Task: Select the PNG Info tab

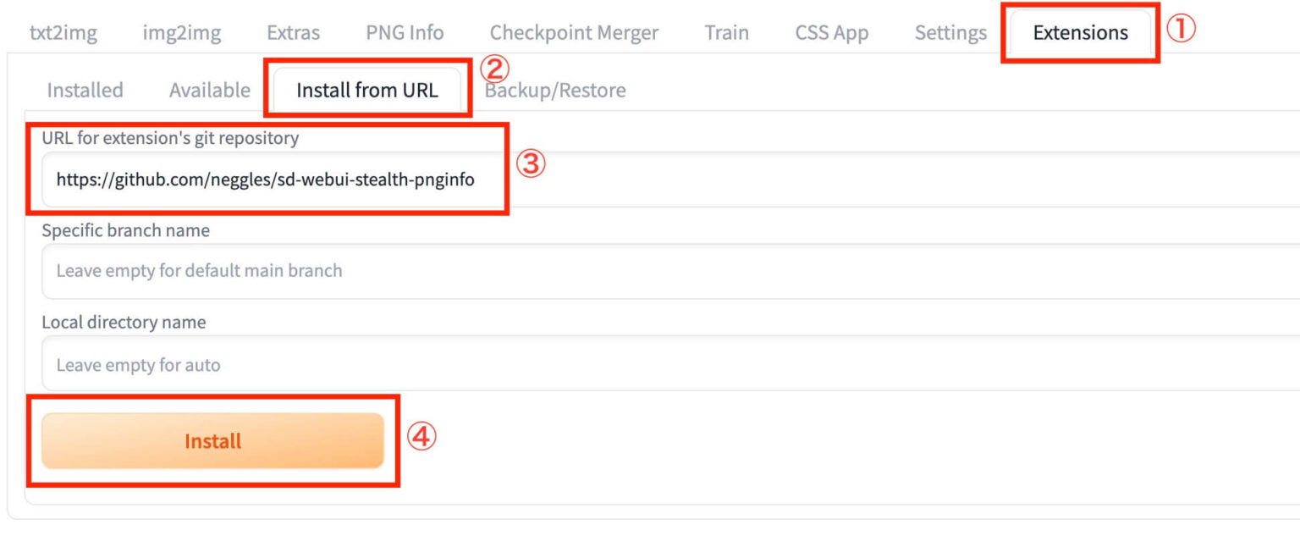Action: click(x=405, y=33)
